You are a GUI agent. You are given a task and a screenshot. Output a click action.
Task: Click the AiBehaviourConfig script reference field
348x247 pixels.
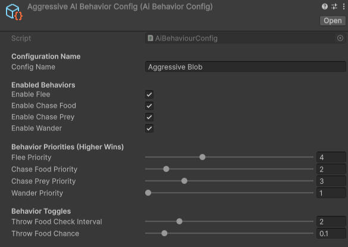pos(245,38)
